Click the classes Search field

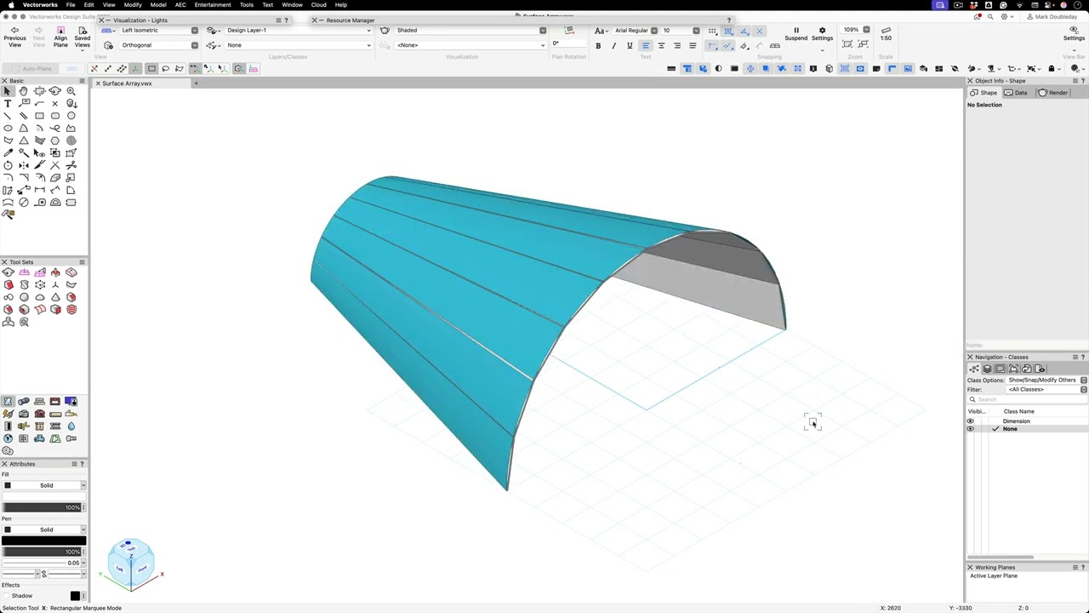(x=1027, y=399)
